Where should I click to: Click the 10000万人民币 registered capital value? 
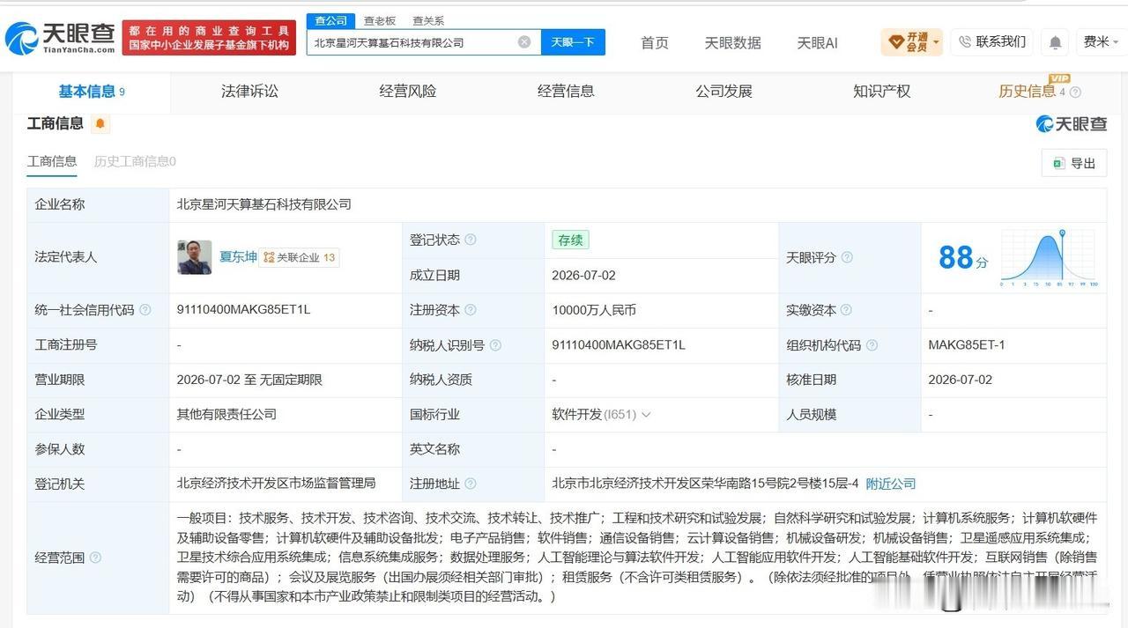[594, 310]
